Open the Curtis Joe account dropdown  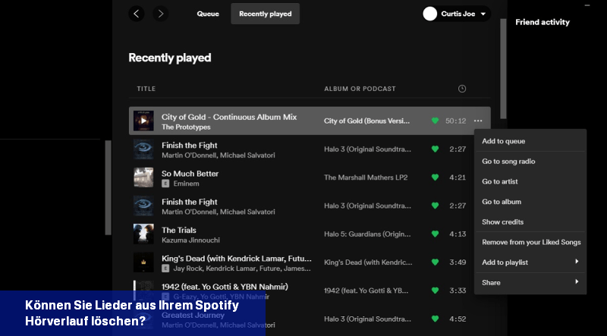point(457,14)
